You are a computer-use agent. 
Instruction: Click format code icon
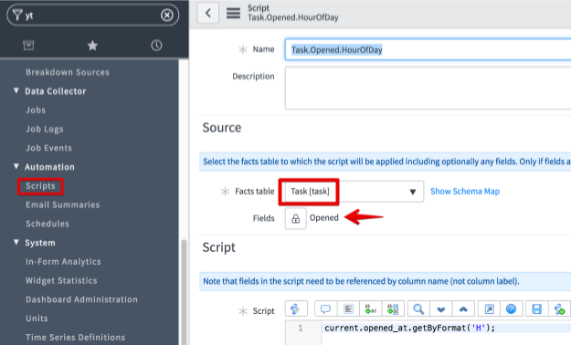(348, 309)
